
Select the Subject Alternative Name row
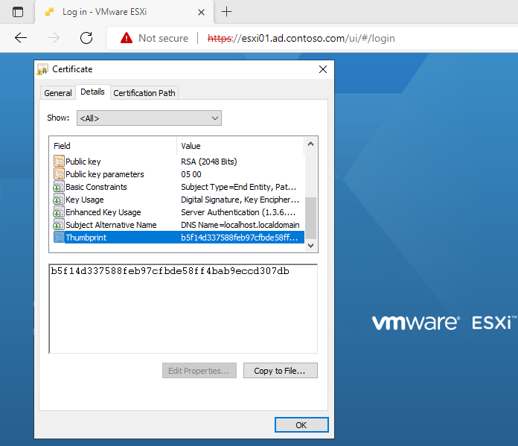pyautogui.click(x=179, y=225)
